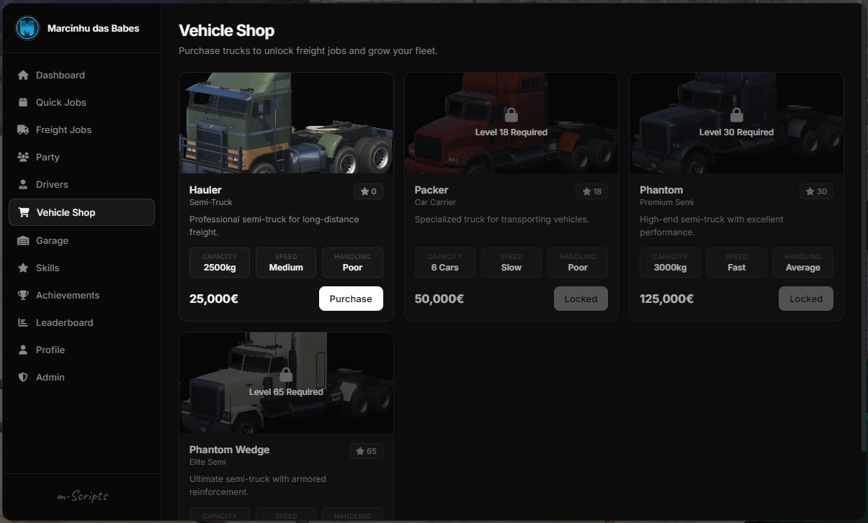This screenshot has width=868, height=523.
Task: Go to Freight Jobs section
Action: (81, 130)
